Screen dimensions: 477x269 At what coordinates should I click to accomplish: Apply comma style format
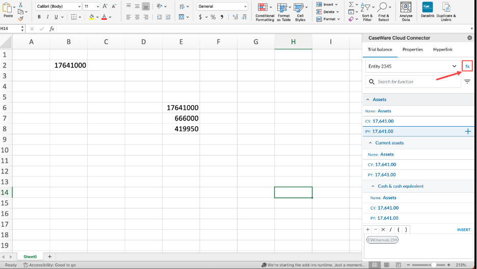pos(222,17)
